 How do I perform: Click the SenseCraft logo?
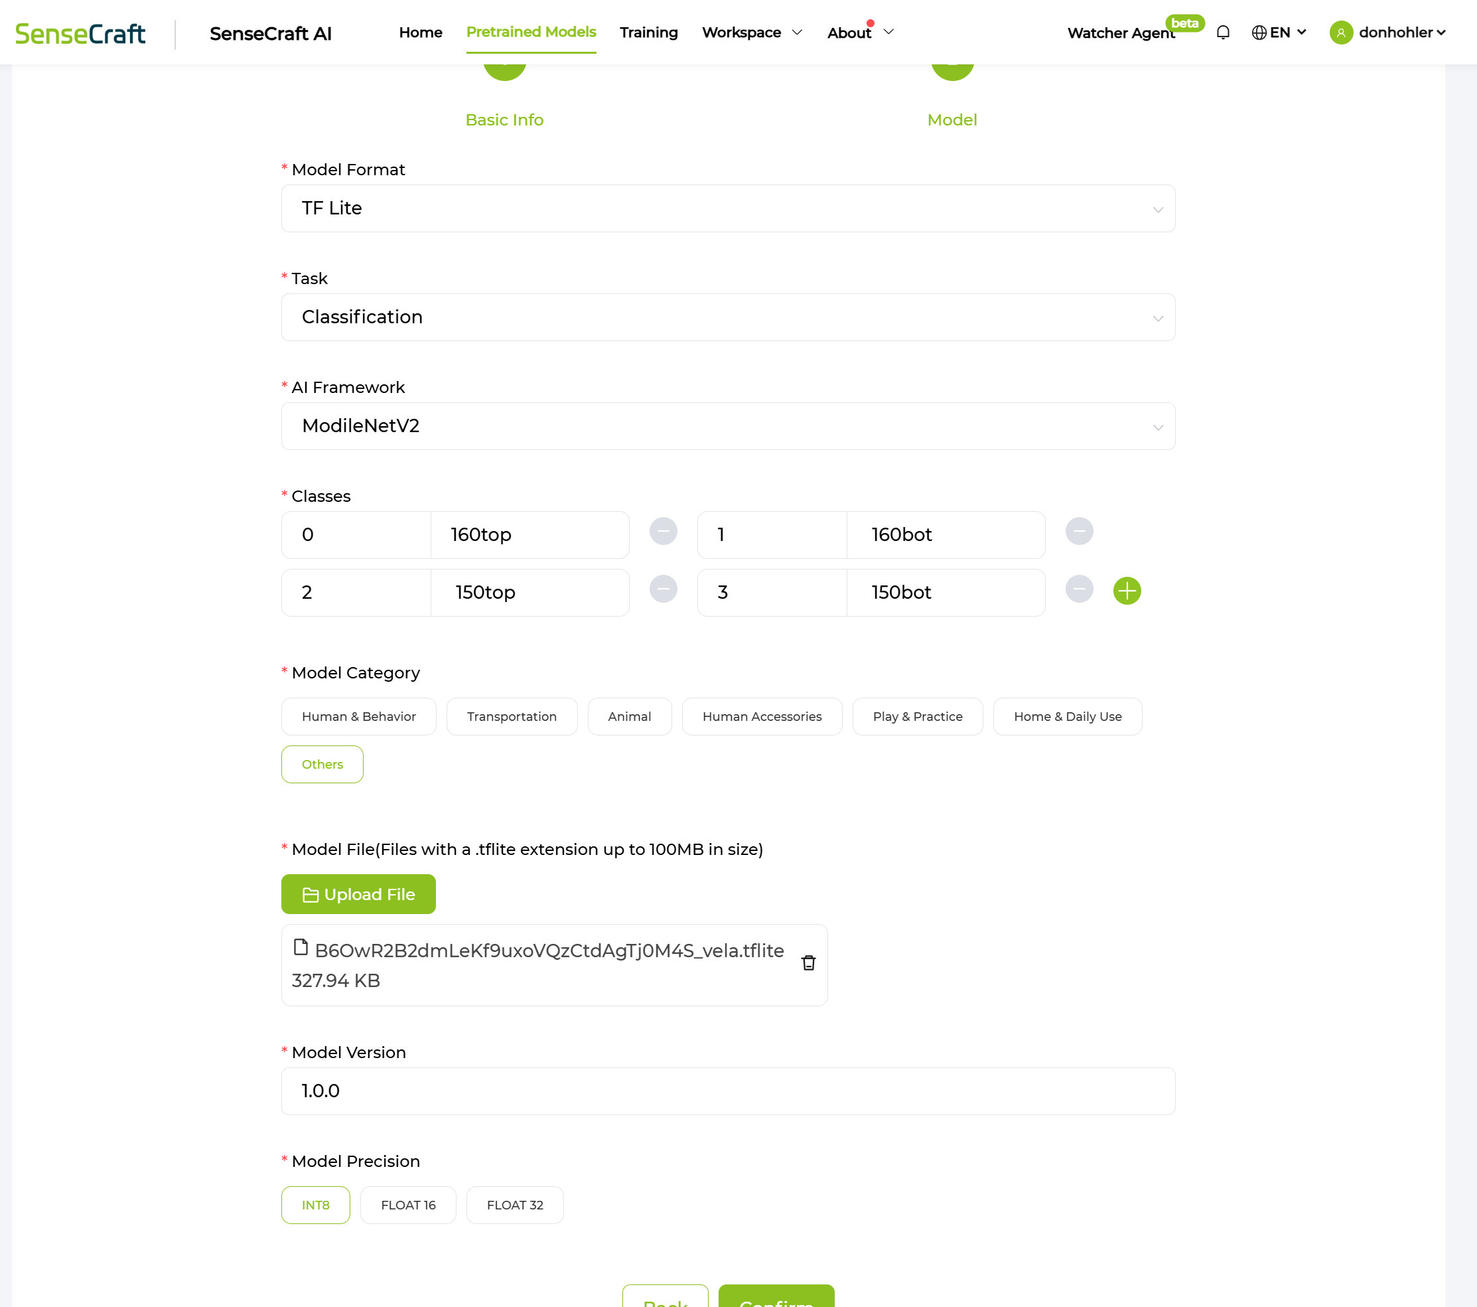(x=80, y=33)
